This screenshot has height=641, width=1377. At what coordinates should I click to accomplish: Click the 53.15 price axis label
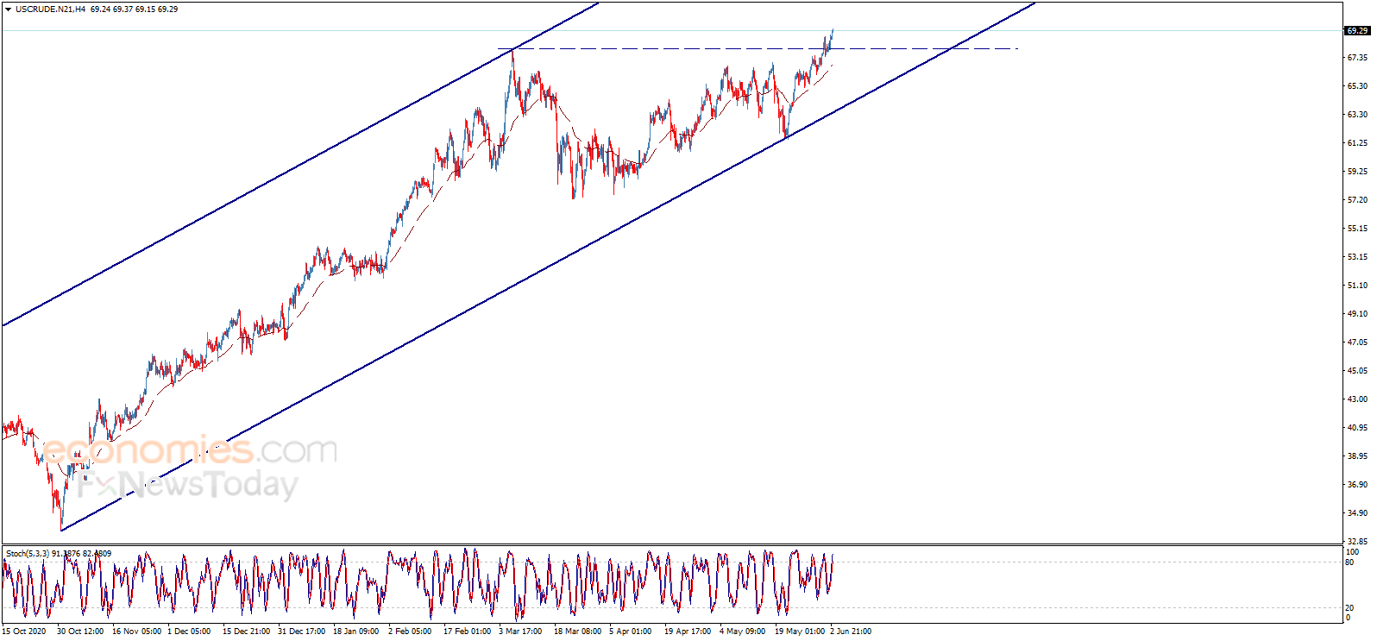click(x=1357, y=257)
